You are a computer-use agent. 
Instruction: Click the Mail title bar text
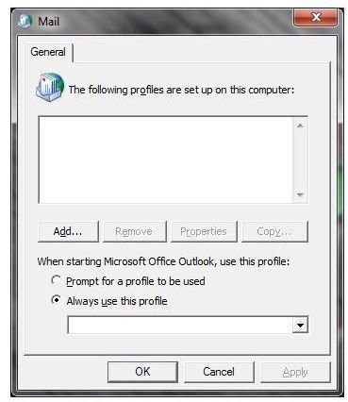(48, 22)
